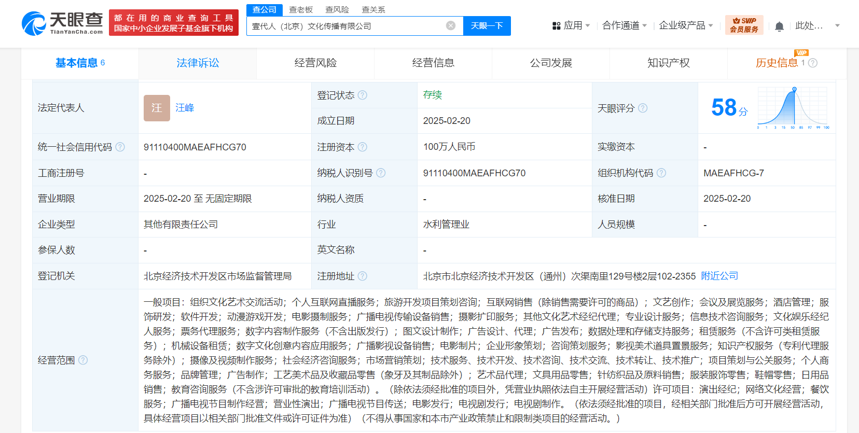
Task: Select the 查公司 search tab
Action: 265,10
